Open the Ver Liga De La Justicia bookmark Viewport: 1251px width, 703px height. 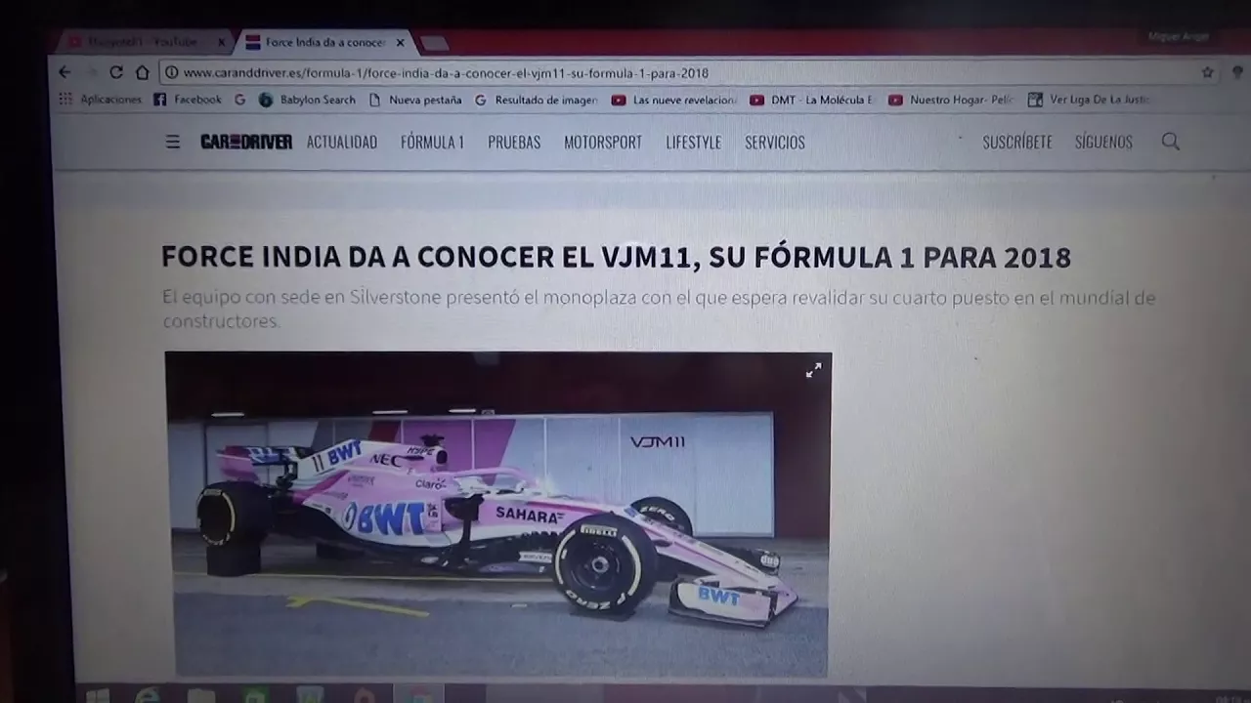[1089, 100]
